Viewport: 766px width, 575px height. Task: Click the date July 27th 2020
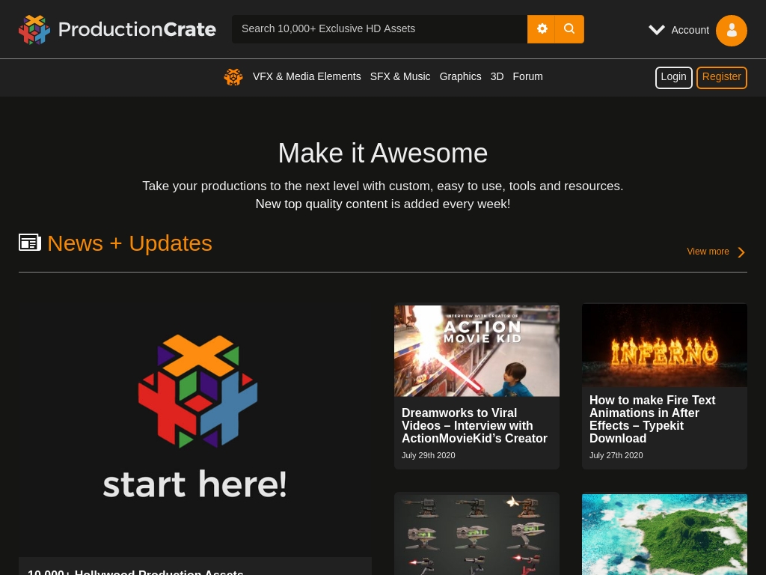tap(616, 455)
